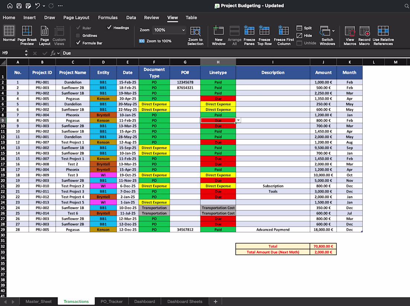Uncheck the Headings checkbox

click(109, 27)
